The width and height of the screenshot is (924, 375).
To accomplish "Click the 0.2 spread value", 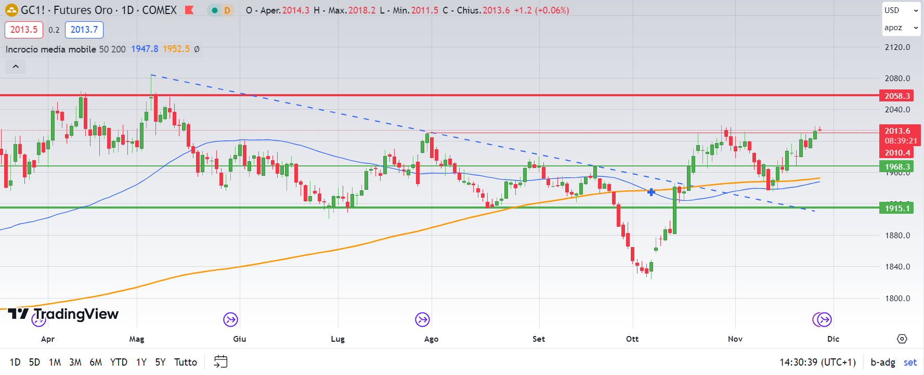I will [54, 30].
